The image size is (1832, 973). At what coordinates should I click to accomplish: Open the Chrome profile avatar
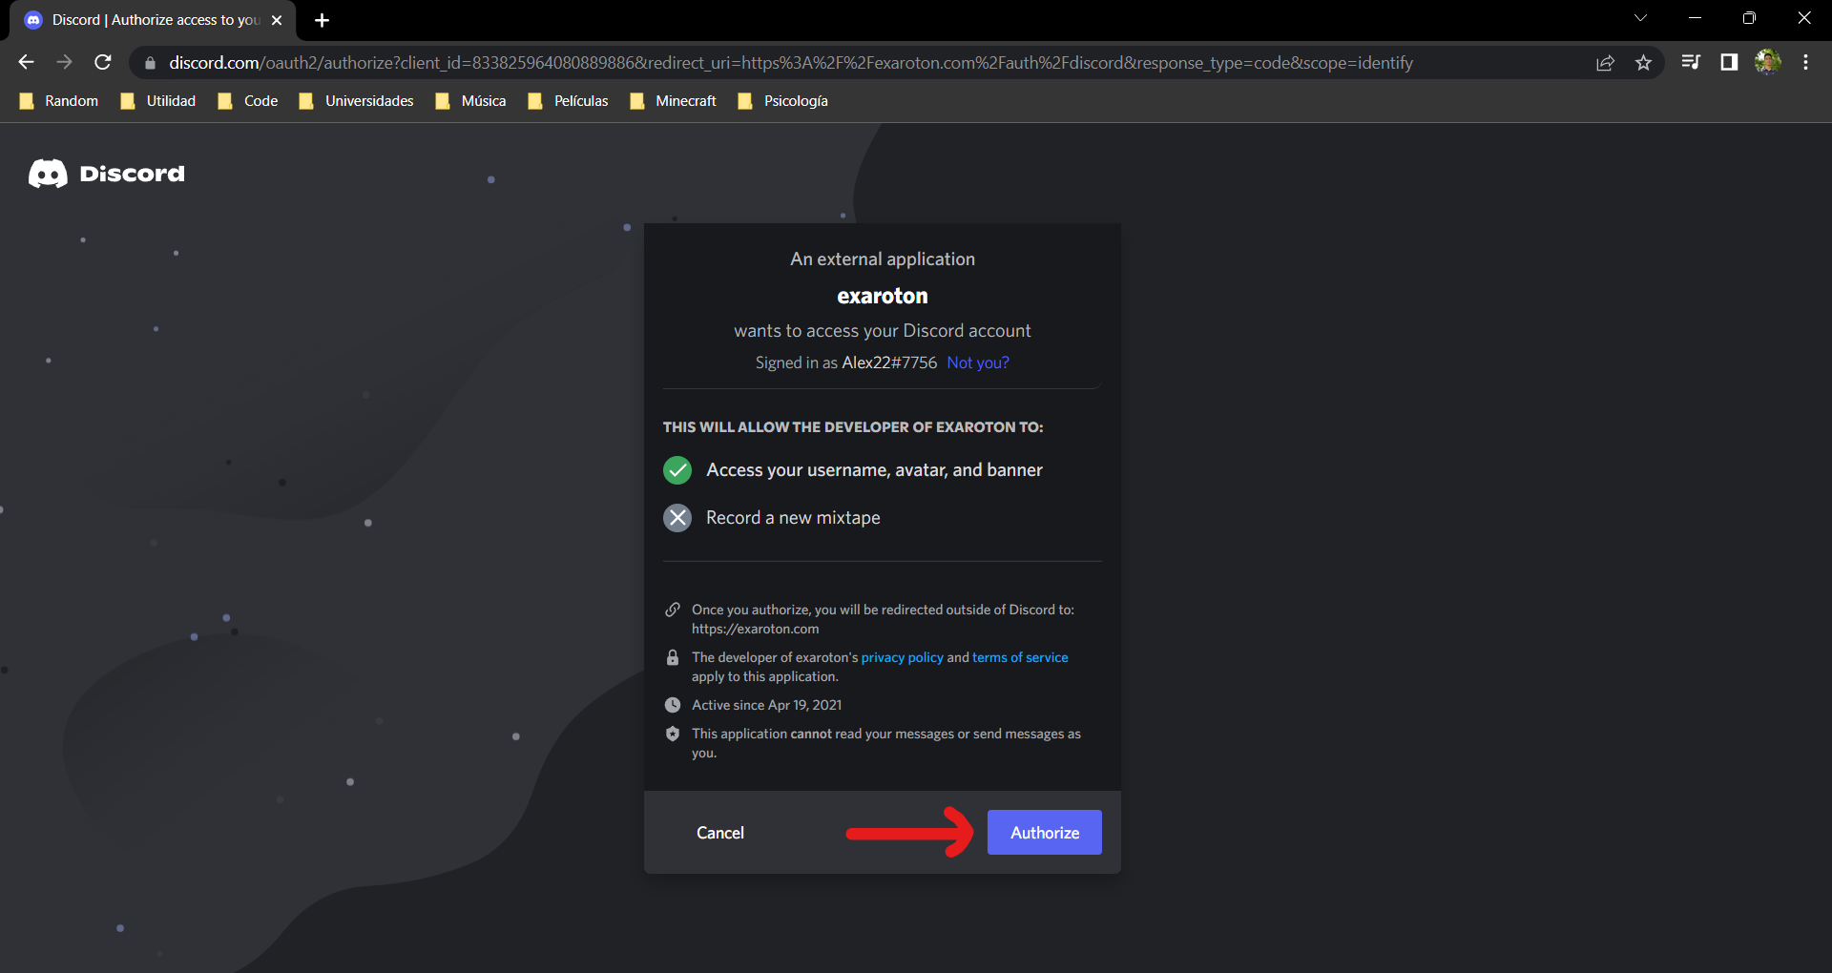tap(1767, 62)
